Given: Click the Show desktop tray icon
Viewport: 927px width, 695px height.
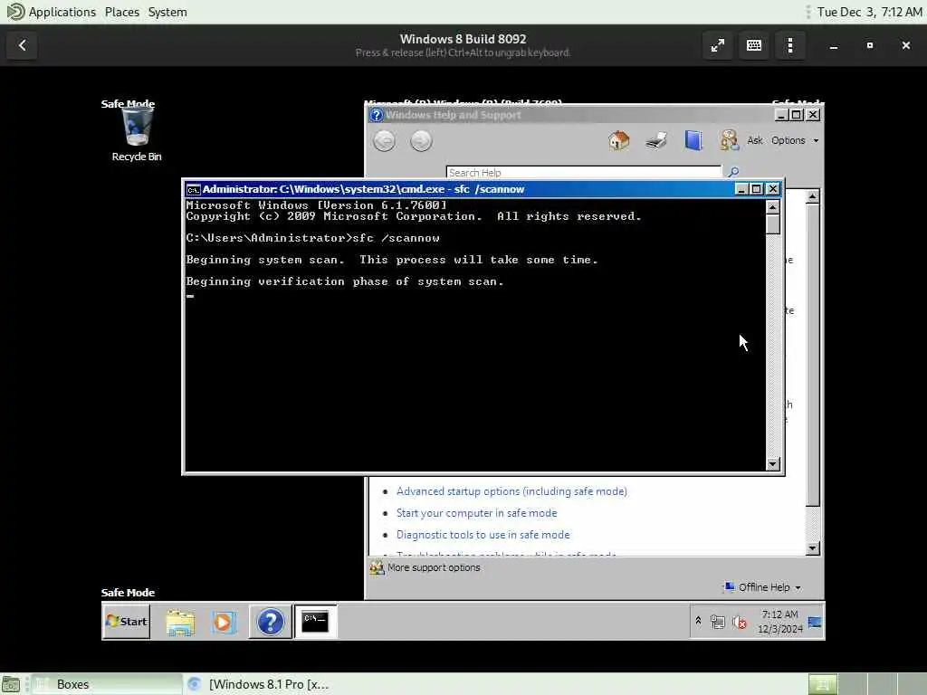Looking at the screenshot, I should [815, 622].
